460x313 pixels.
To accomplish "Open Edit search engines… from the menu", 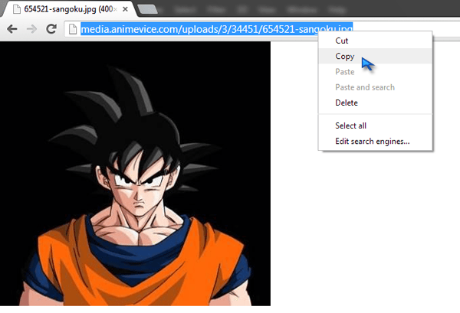I will click(x=375, y=141).
